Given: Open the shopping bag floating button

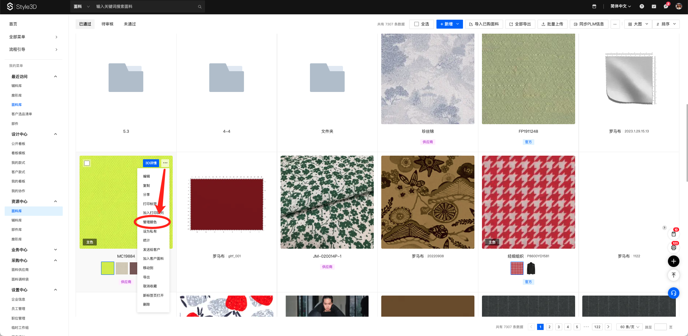Looking at the screenshot, I should [x=674, y=234].
